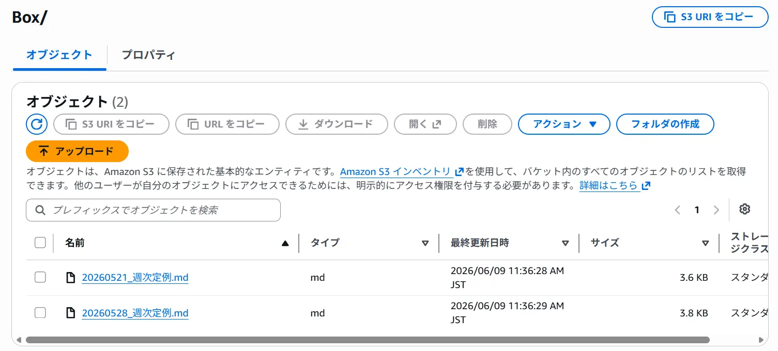
Task: Click md type cell for 20260521_週次定例.md
Action: pos(317,278)
